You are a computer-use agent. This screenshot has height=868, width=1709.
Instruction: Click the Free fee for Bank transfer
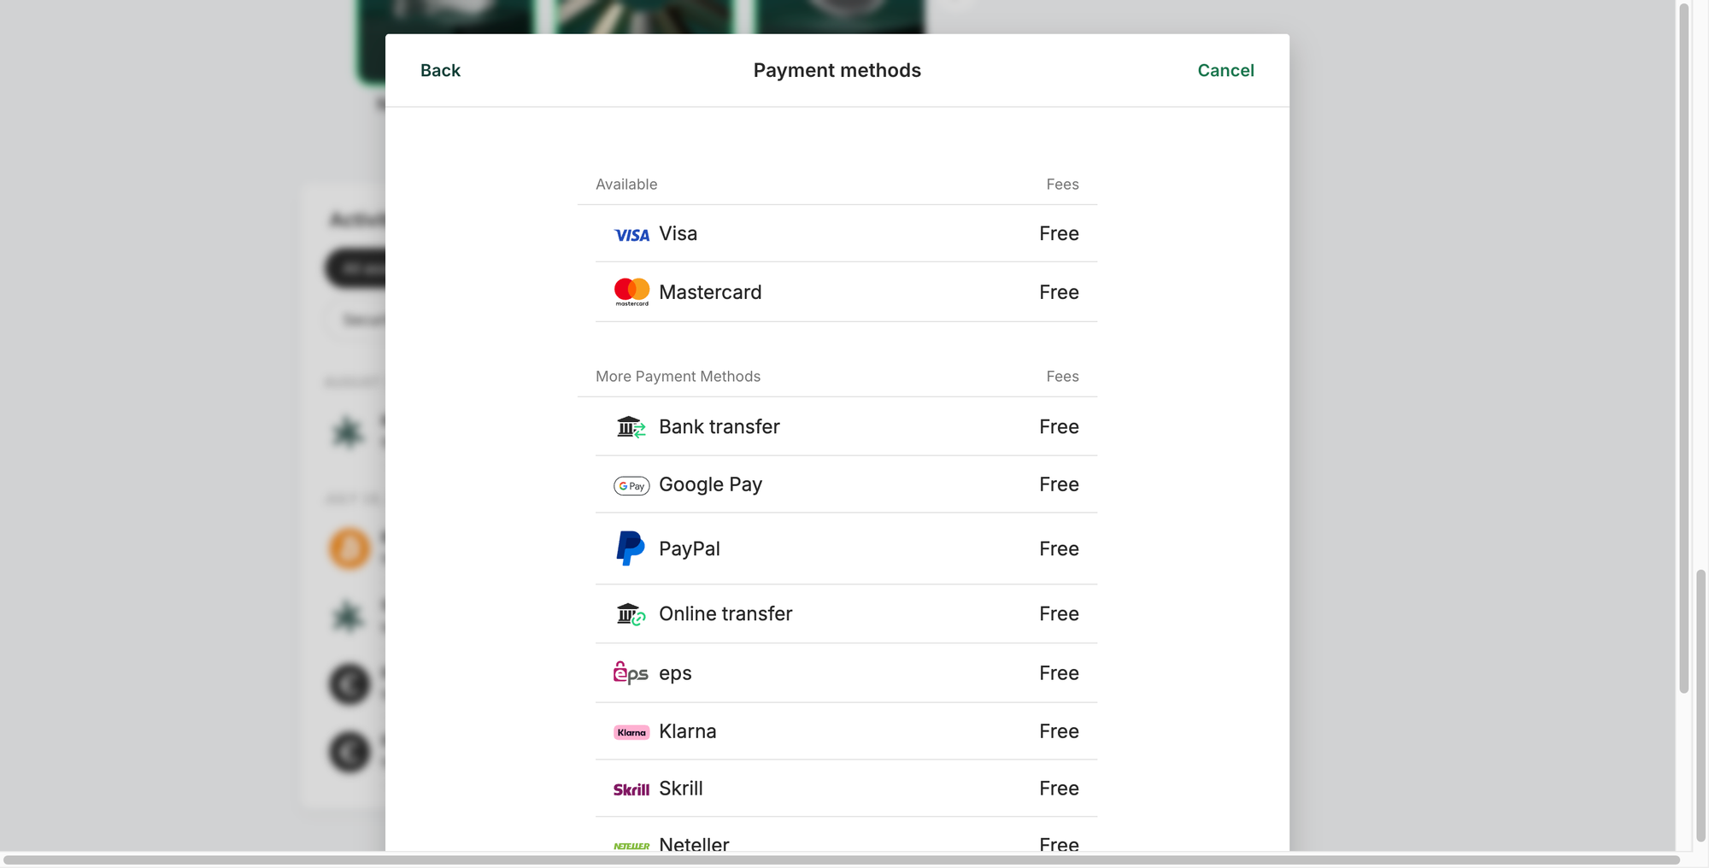pyautogui.click(x=1059, y=426)
